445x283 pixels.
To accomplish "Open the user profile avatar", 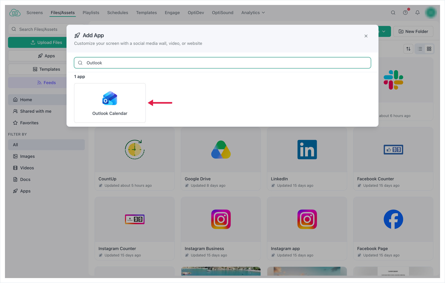I will click(x=431, y=13).
